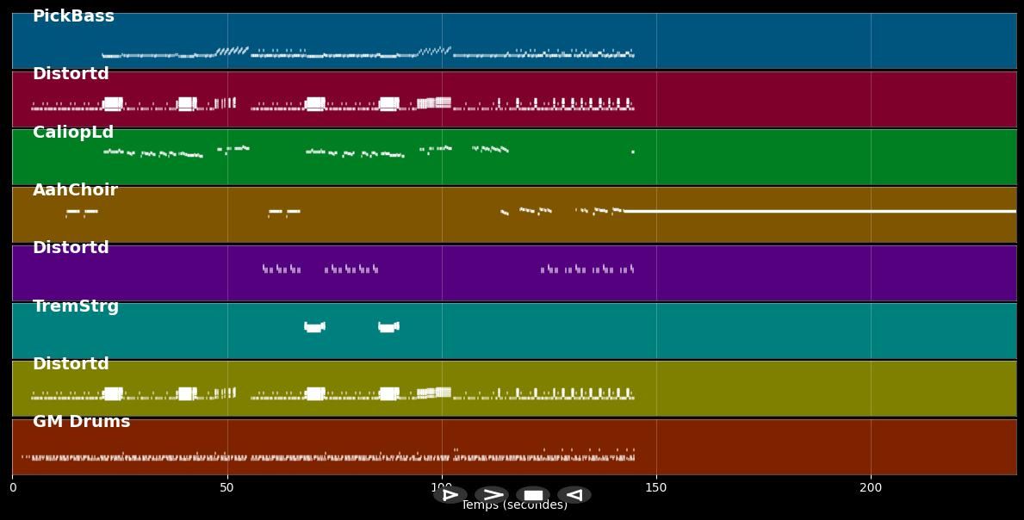The image size is (1024, 520).
Task: Select the topmost Distortd track name
Action: click(x=71, y=73)
